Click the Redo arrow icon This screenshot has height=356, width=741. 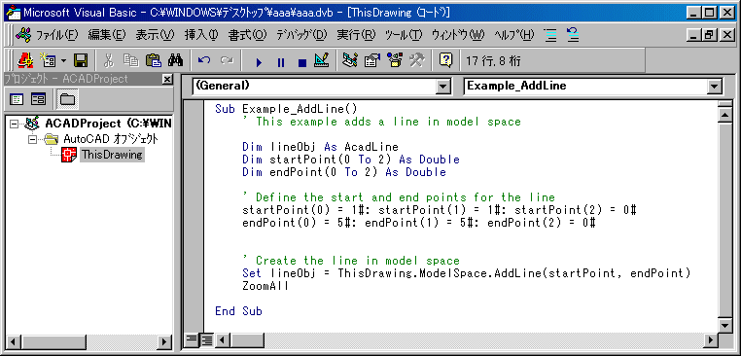click(x=228, y=60)
